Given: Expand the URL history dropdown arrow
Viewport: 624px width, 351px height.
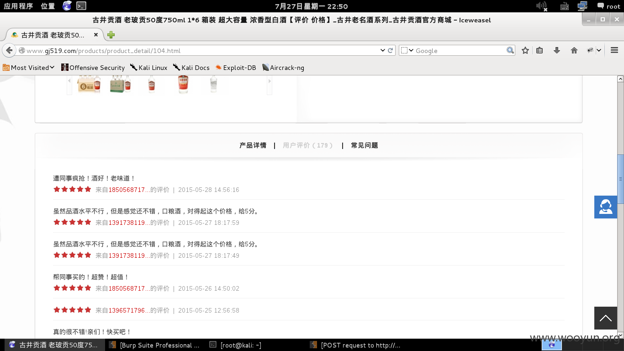Looking at the screenshot, I should 382,51.
